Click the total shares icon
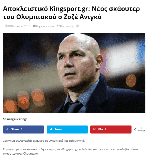Screen dimensions: 148x158 coord(135,129)
